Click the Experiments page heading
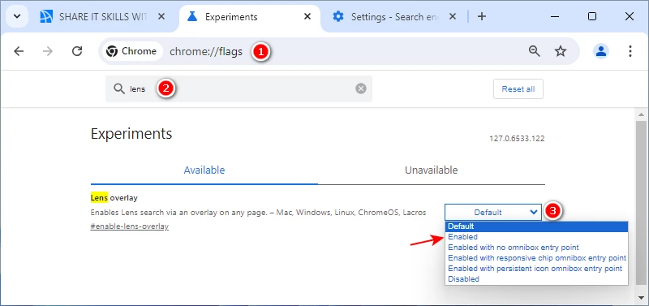This screenshot has height=306, width=649. [131, 134]
